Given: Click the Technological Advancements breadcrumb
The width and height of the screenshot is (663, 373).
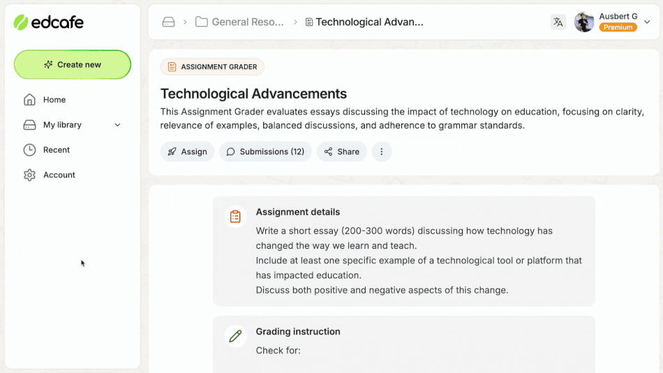Looking at the screenshot, I should [364, 22].
